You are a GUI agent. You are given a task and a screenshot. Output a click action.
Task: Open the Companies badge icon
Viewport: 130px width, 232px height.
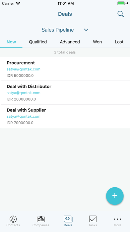(x=41, y=219)
